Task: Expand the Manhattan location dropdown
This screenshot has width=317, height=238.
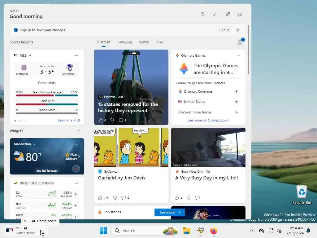Action: (x=34, y=144)
